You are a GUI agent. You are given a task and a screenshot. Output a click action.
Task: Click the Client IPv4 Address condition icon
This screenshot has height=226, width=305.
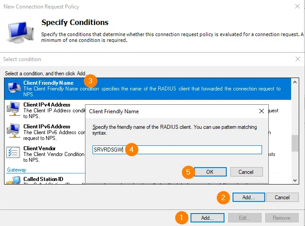click(x=14, y=108)
